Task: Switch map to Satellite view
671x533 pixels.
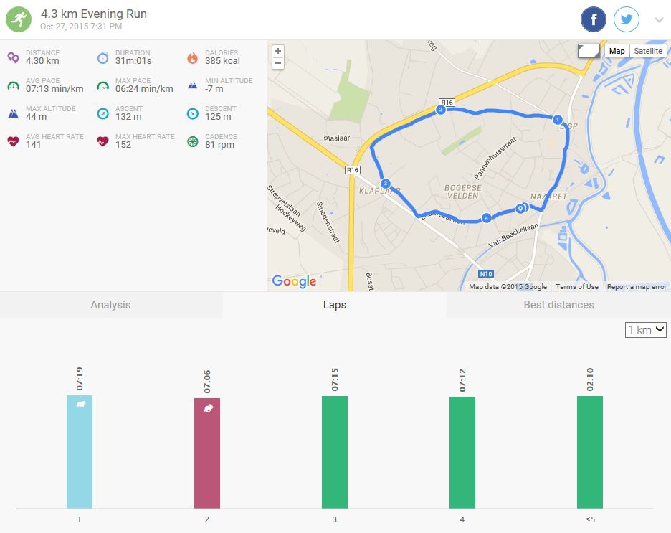Action: point(648,51)
